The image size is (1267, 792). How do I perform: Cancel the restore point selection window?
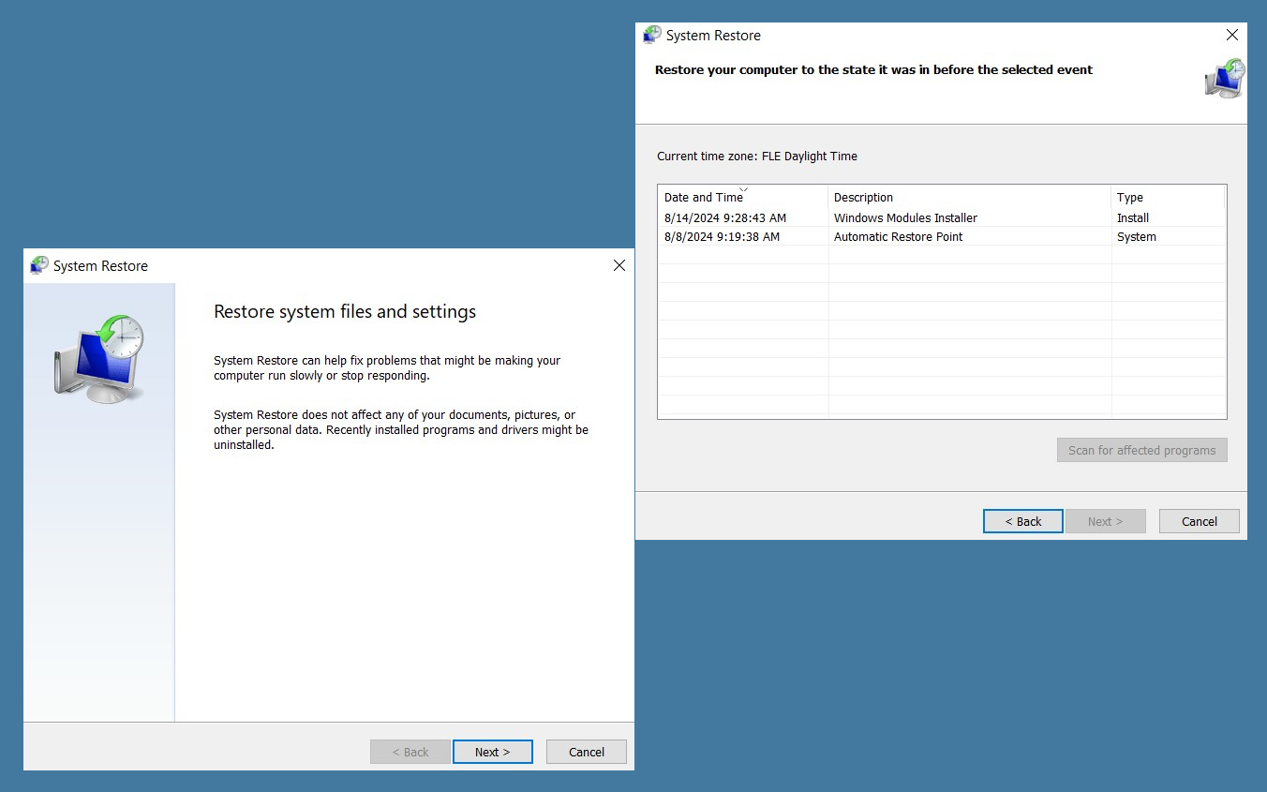tap(1199, 521)
